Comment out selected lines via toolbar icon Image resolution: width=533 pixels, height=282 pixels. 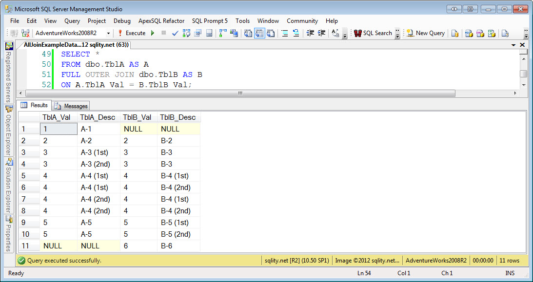coord(286,33)
